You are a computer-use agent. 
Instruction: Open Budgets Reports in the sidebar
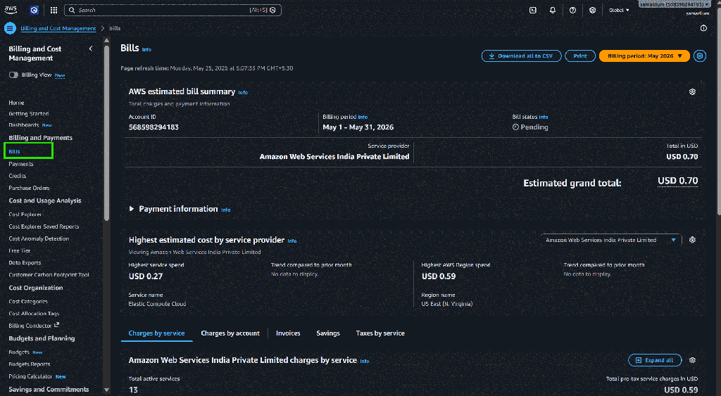point(30,364)
